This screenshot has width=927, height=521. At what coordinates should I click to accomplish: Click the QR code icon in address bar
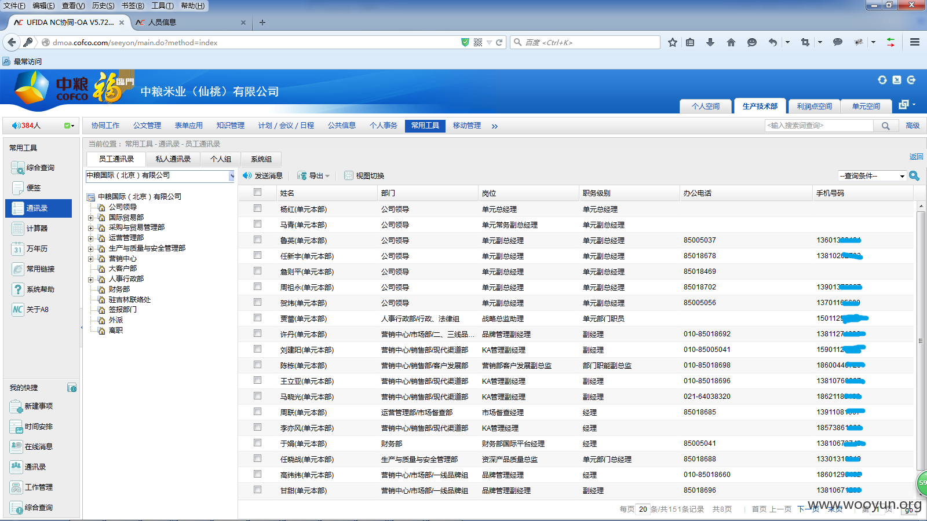click(x=478, y=42)
